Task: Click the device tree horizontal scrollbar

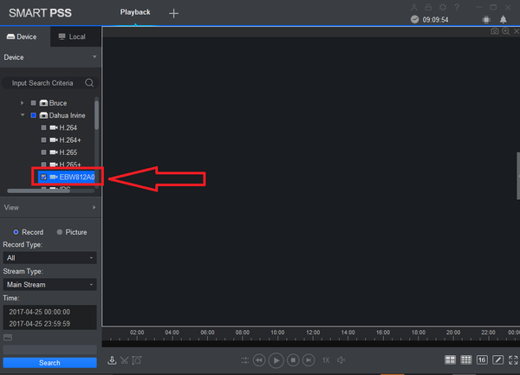Action: click(38, 191)
